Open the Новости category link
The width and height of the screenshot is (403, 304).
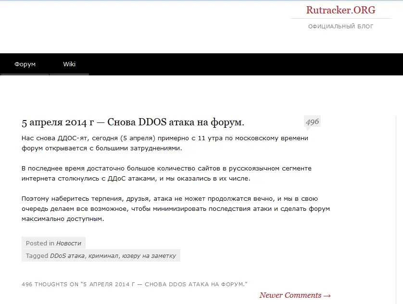pos(69,243)
